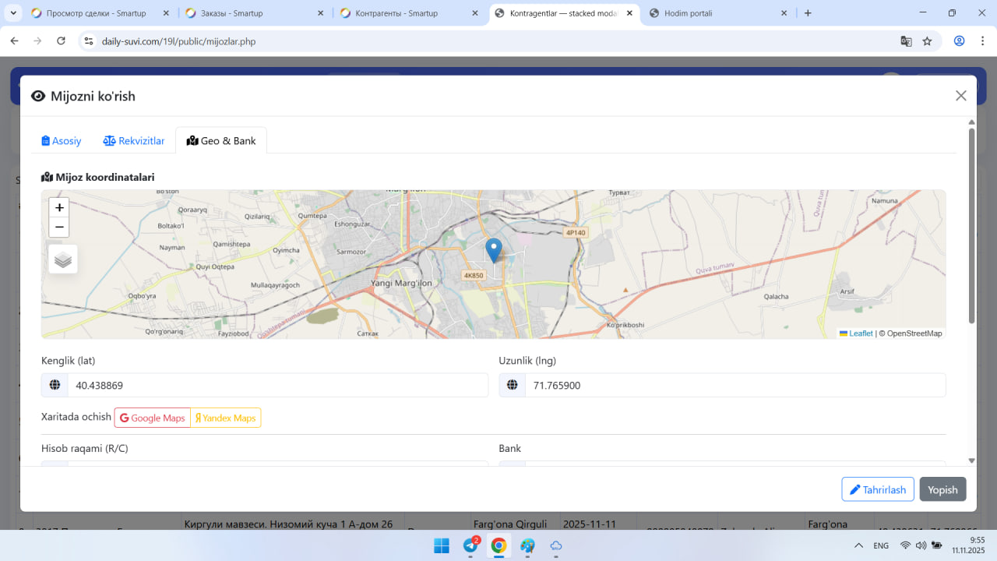Click the blue location marker on map

(494, 250)
